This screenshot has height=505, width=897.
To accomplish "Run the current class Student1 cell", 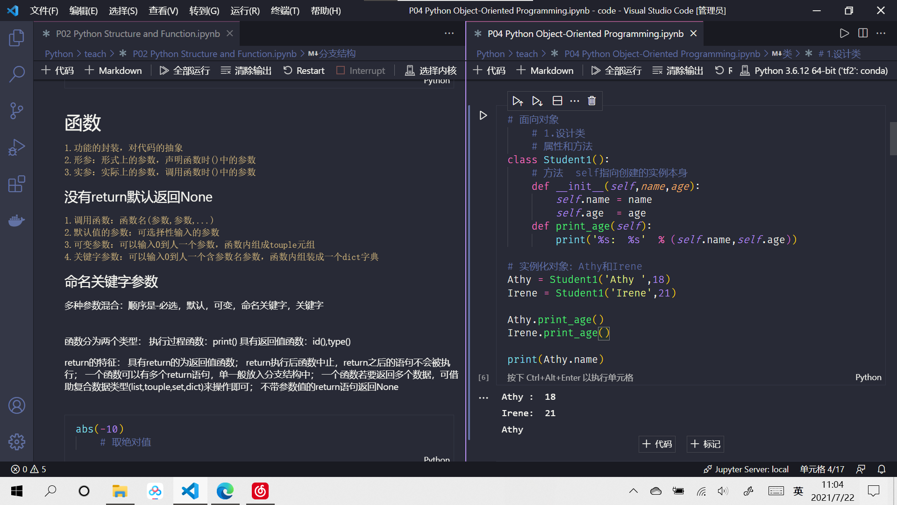I will [x=483, y=115].
